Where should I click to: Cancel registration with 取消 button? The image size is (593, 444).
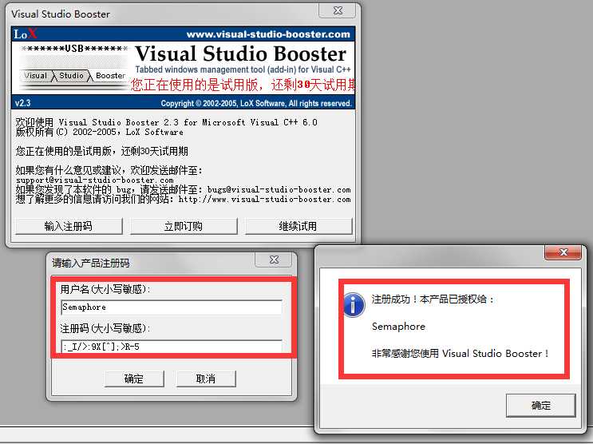point(206,379)
